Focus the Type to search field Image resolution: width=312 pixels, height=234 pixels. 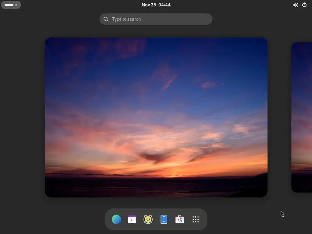pos(156,19)
